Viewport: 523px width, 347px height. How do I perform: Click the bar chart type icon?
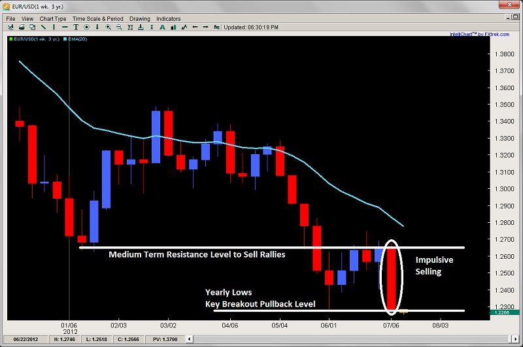173,27
